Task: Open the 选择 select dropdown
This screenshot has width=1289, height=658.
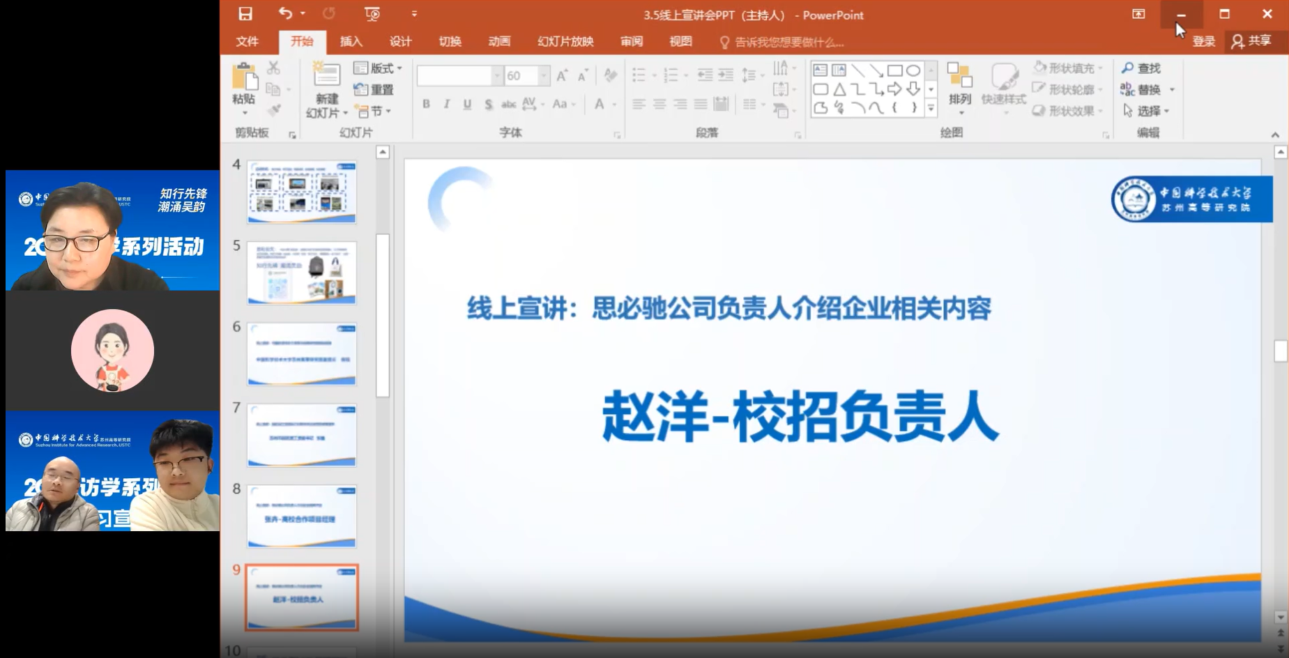Action: 1146,111
